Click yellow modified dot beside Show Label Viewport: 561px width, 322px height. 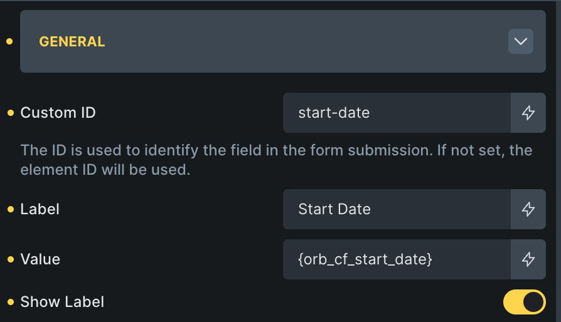pos(10,302)
